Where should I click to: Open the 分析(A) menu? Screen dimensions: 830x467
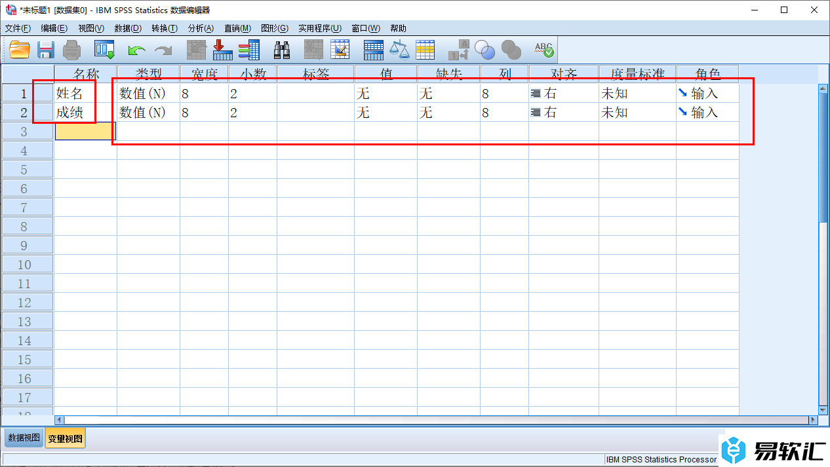pos(201,28)
